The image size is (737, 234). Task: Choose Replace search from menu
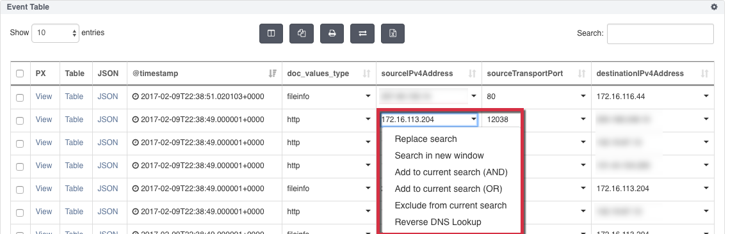pyautogui.click(x=426, y=139)
